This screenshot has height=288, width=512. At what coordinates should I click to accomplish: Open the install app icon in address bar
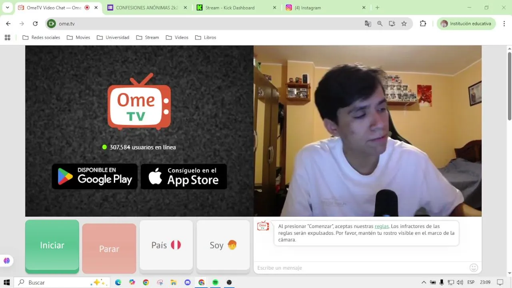392,24
